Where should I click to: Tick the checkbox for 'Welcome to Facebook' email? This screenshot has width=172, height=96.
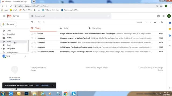pyautogui.click(x=32, y=43)
